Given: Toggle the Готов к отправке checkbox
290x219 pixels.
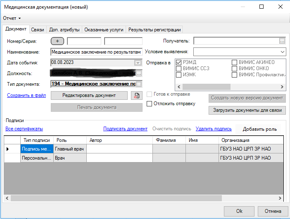Looking at the screenshot, I should coord(149,94).
